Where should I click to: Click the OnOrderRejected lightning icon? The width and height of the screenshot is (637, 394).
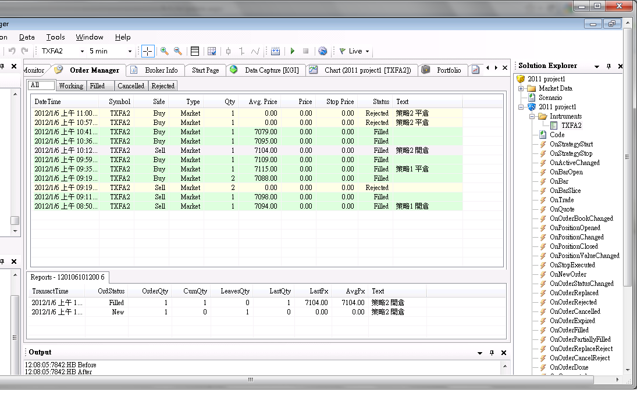pos(543,302)
